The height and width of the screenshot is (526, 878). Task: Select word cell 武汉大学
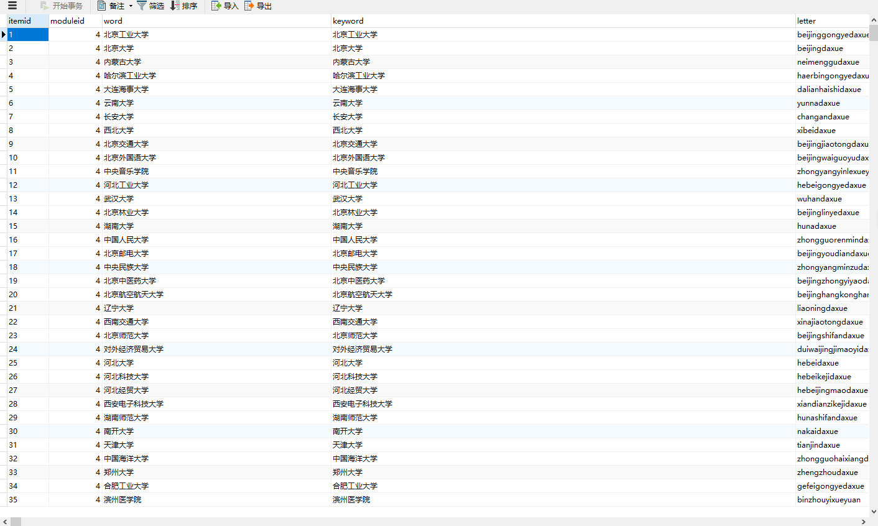[216, 198]
